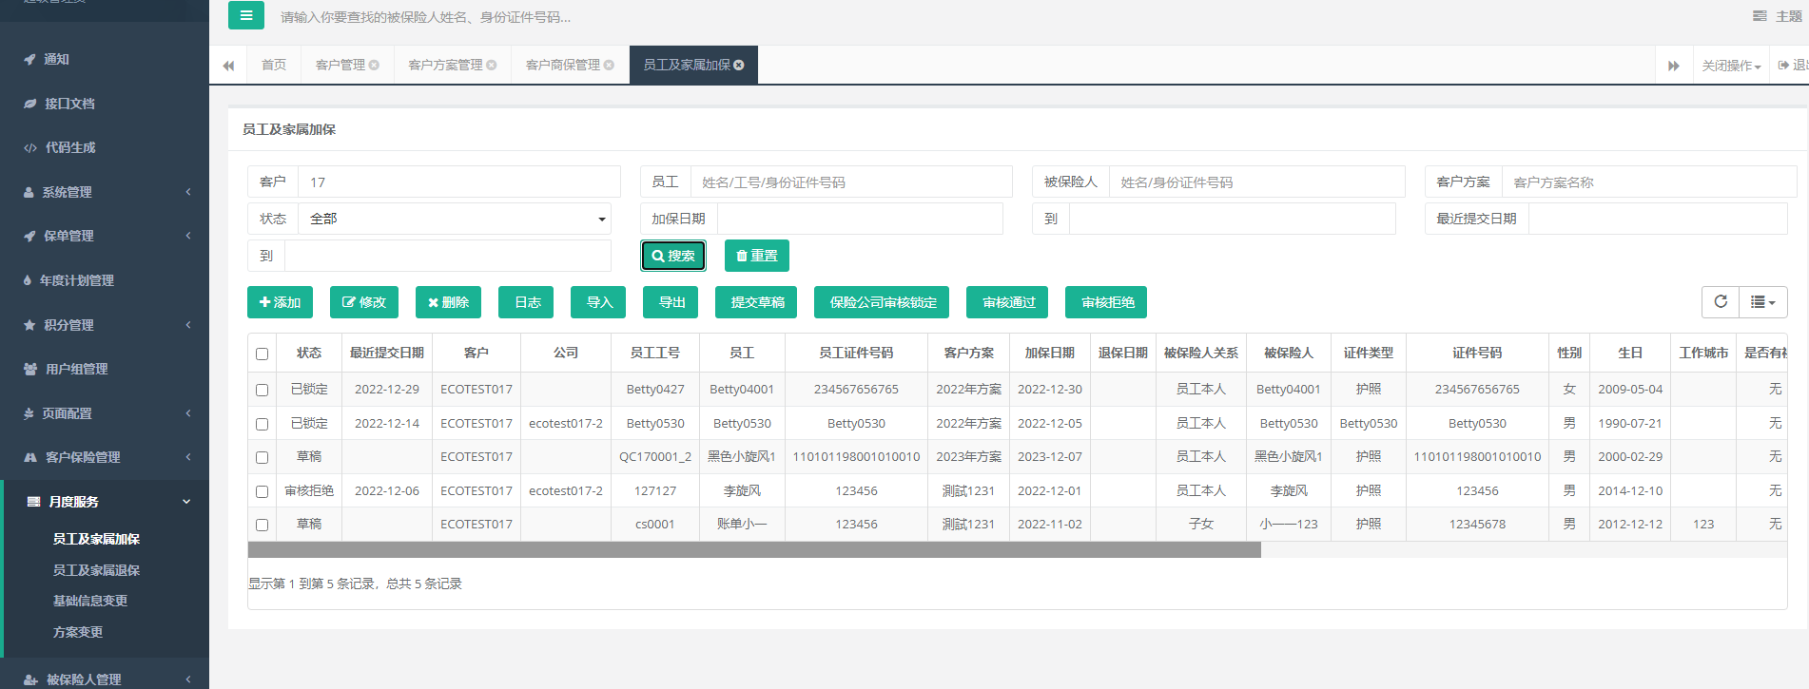Toggle the sidebar with the green hamburger button

click(246, 15)
